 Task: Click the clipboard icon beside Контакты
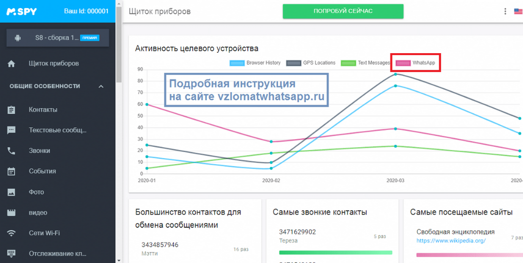pyautogui.click(x=11, y=110)
